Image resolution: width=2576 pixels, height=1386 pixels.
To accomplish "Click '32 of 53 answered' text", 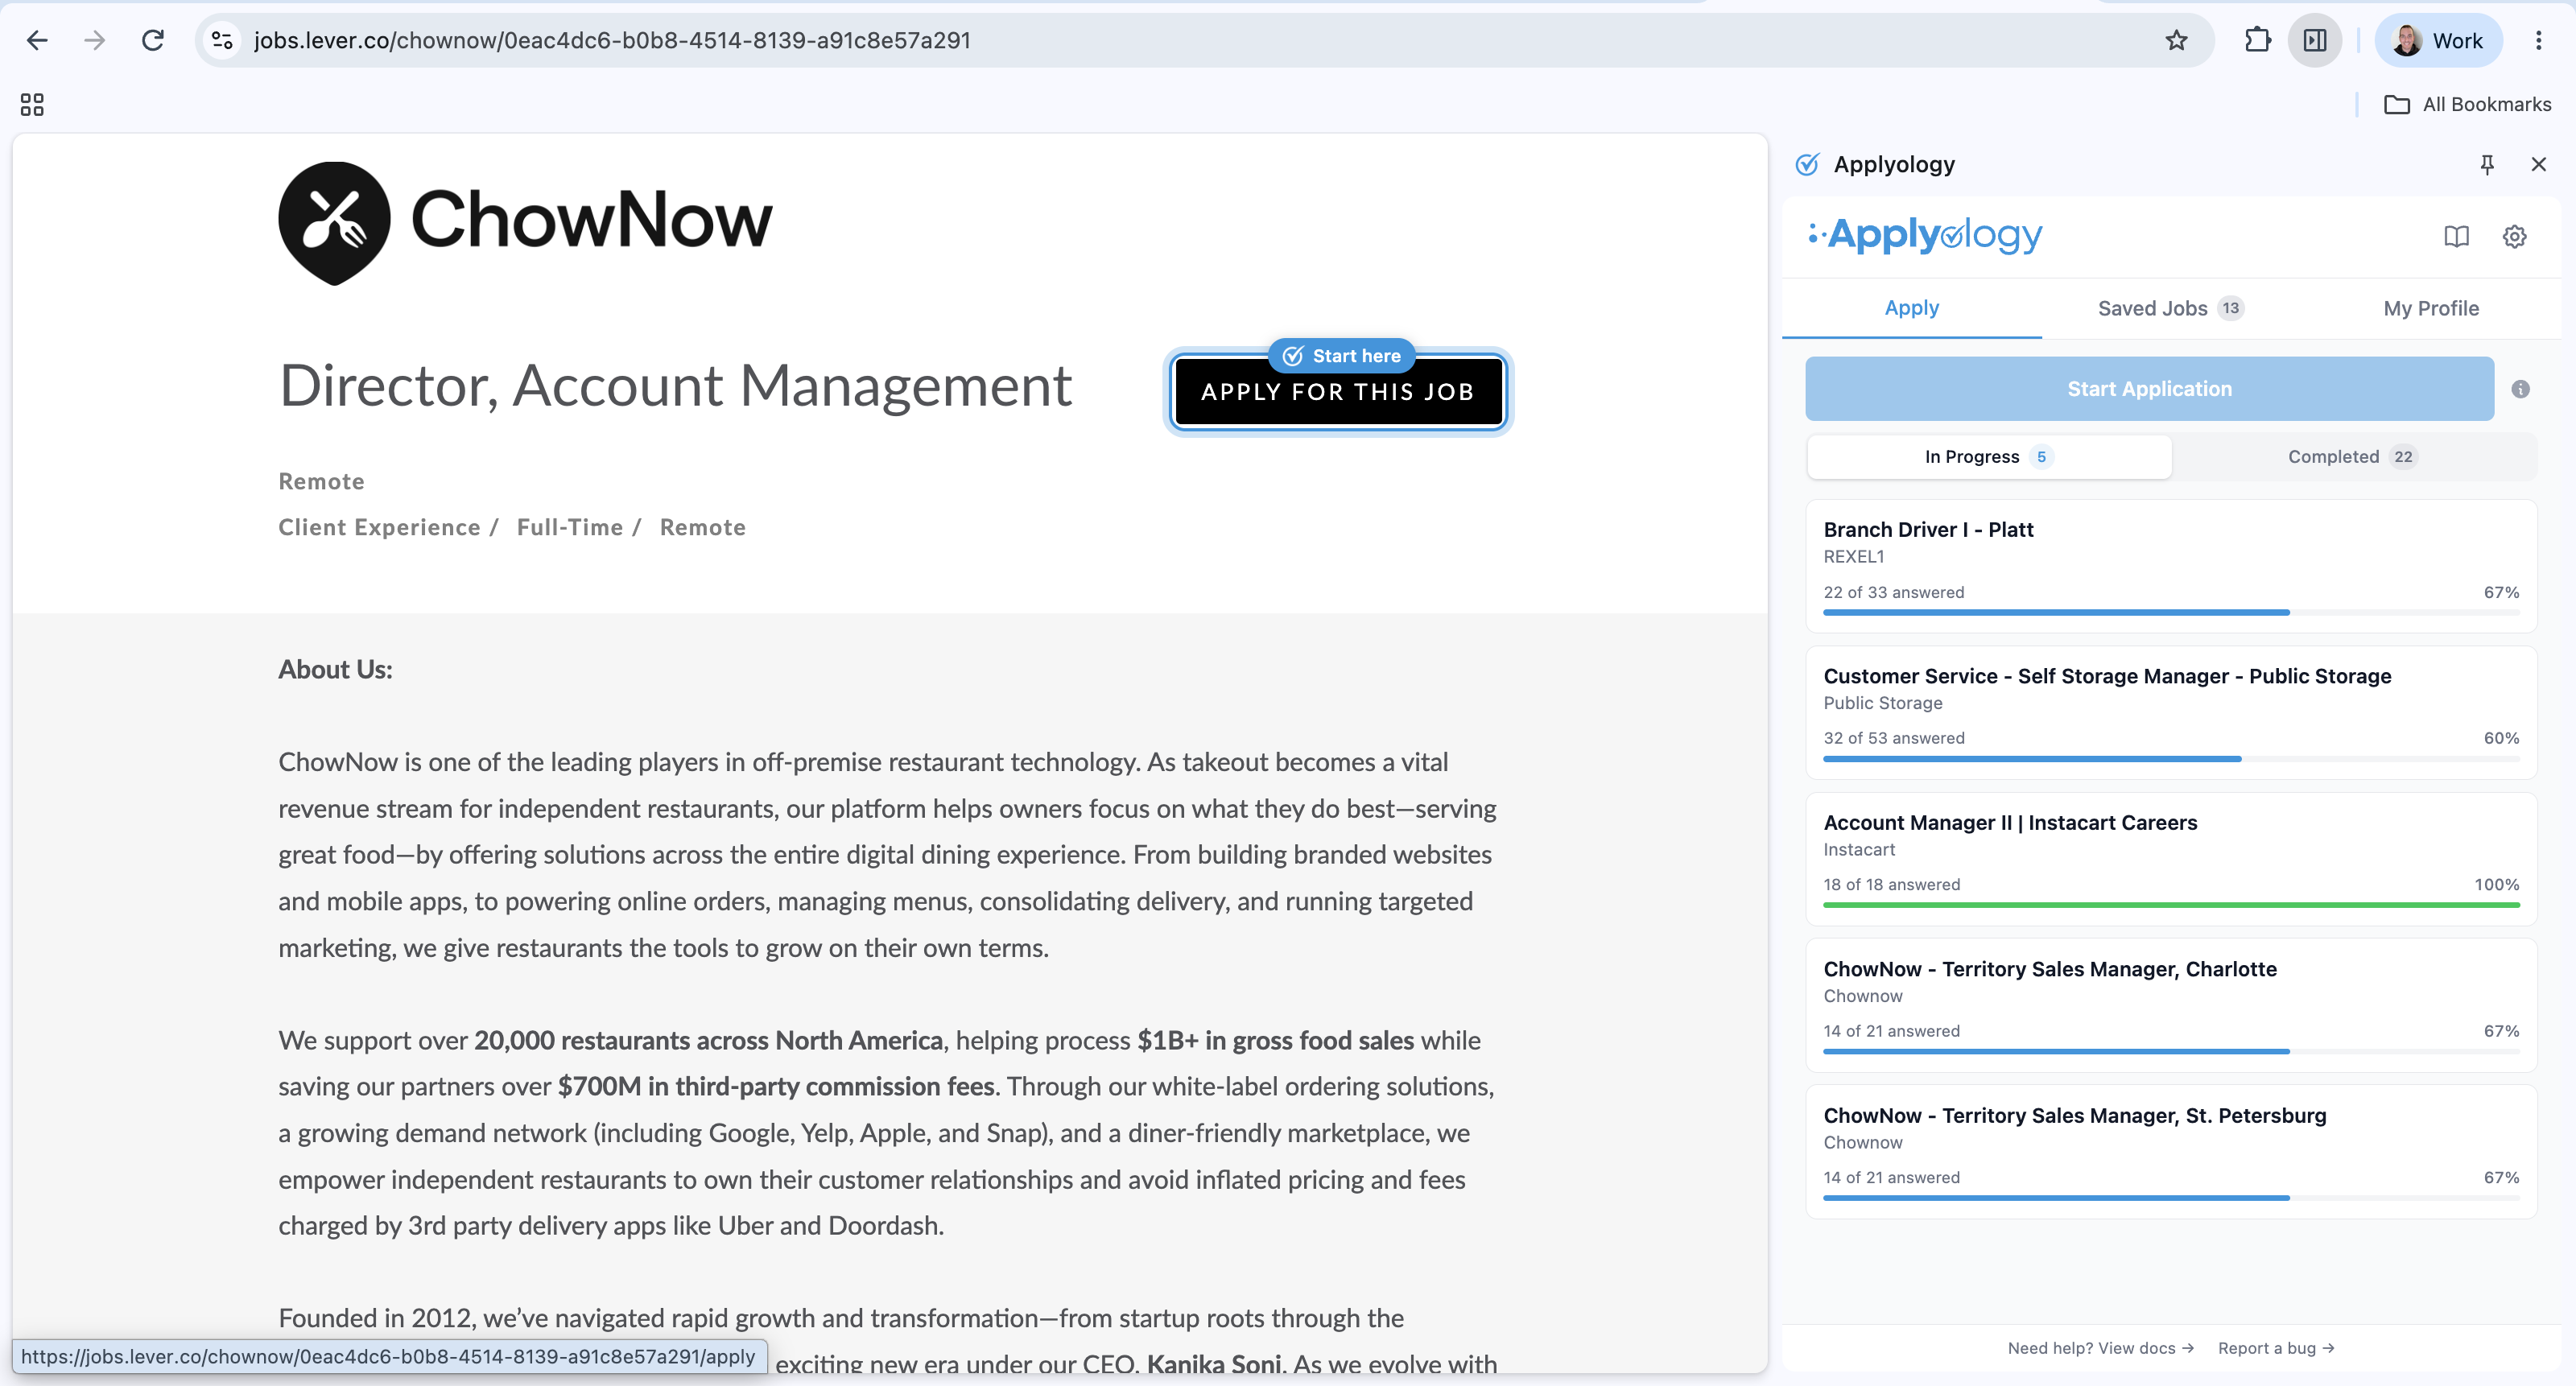I will 1893,738.
